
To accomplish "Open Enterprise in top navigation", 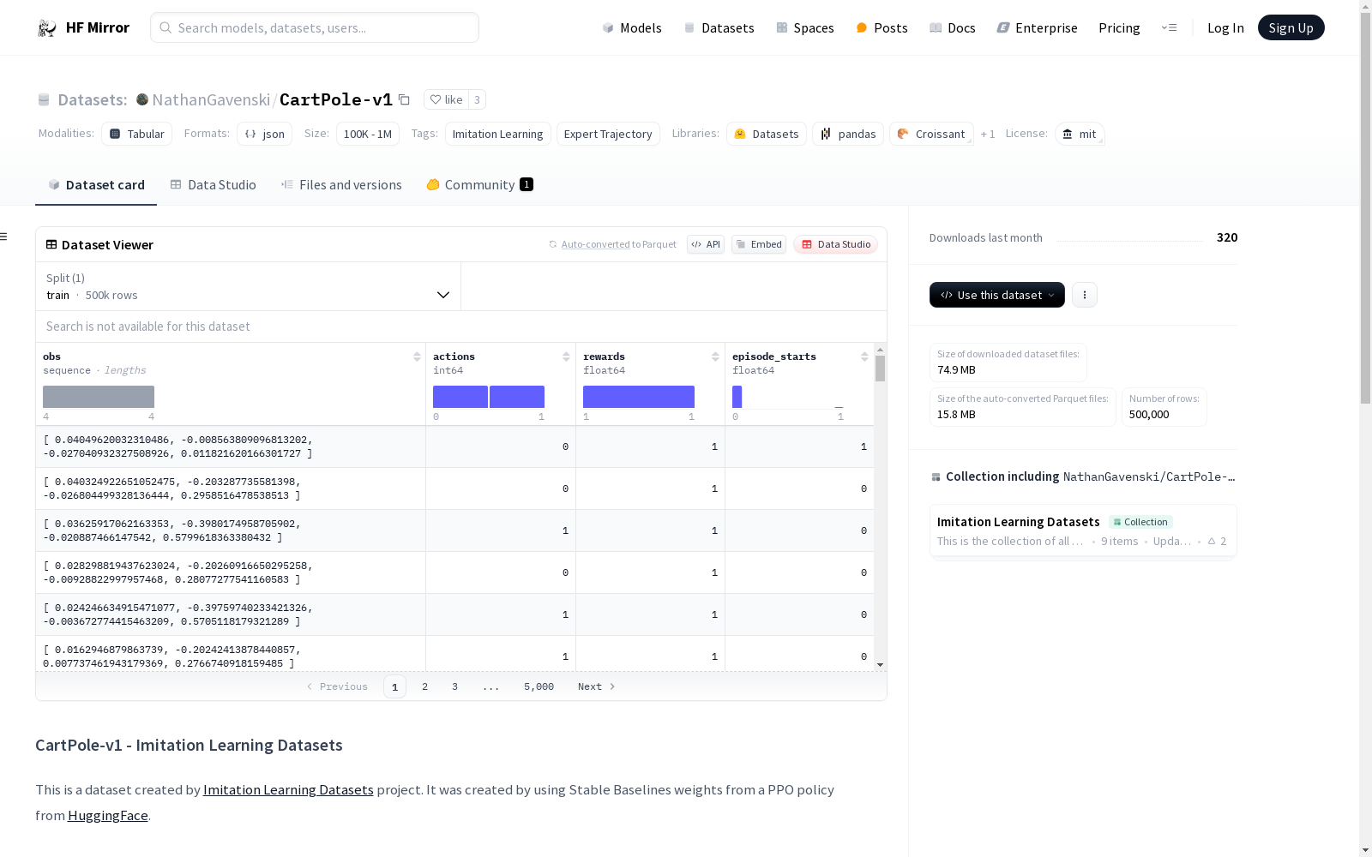I will [1037, 28].
